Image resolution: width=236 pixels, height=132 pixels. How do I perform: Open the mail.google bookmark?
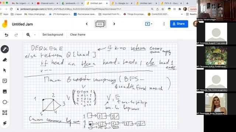point(35,14)
